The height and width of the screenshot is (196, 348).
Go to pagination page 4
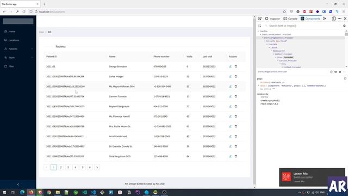tap(76, 167)
